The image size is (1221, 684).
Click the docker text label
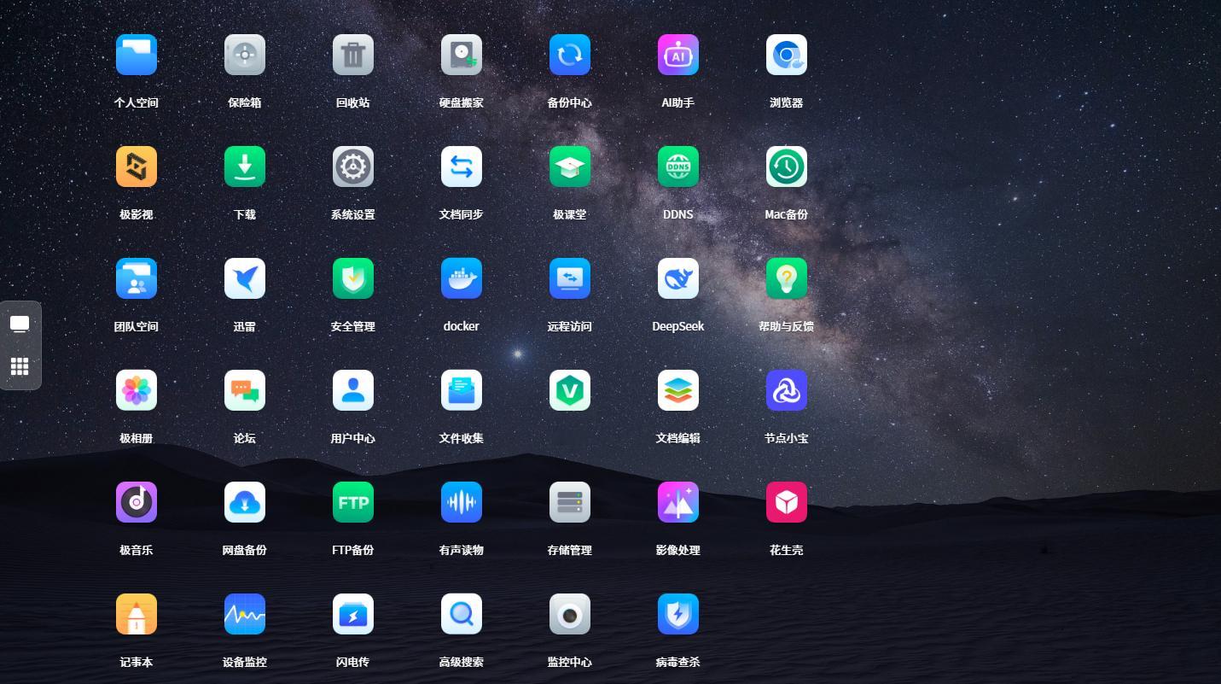click(462, 326)
